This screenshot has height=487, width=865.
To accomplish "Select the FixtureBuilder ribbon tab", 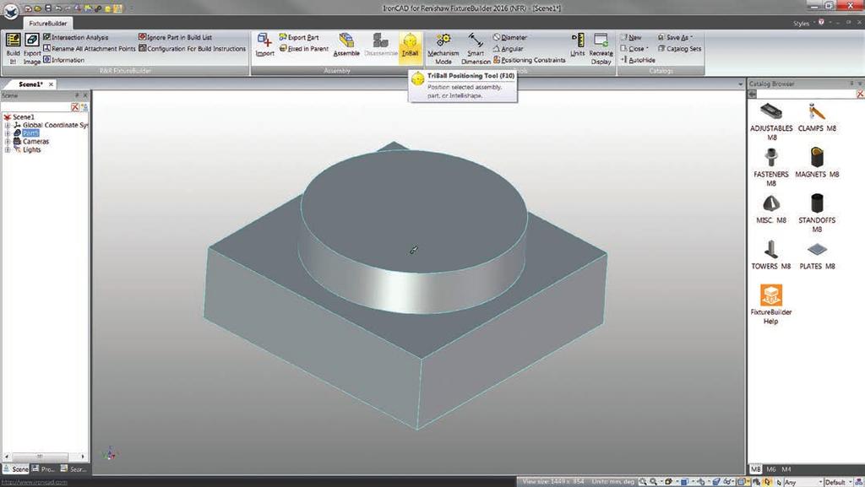I will pos(48,23).
